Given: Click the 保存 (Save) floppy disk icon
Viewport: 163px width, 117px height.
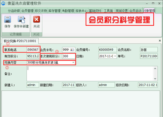Looking at the screenshot, I should tap(8, 20).
